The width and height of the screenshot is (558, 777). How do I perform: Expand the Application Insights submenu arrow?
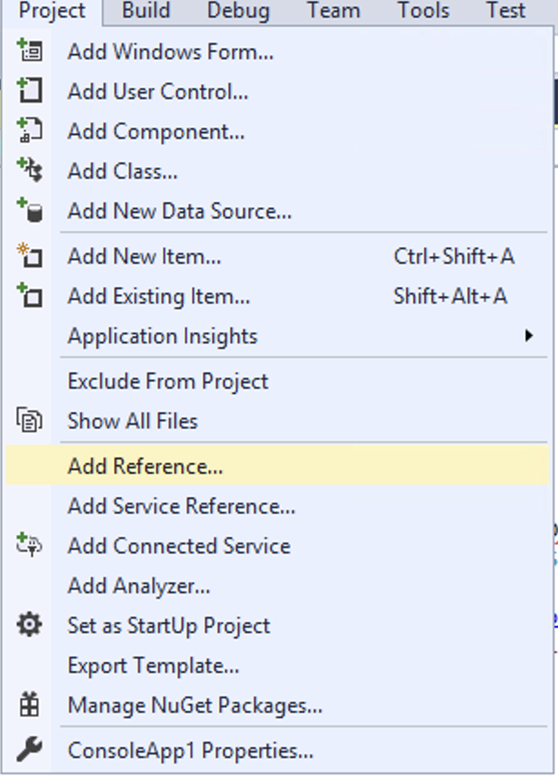tap(529, 336)
